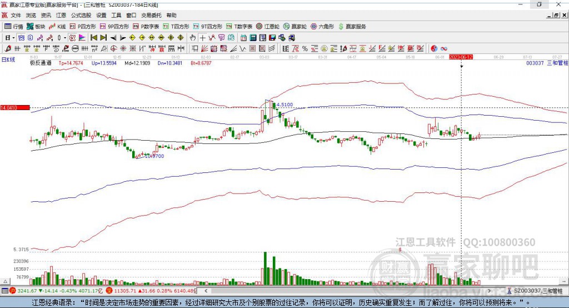Save chart with the floppy disk icon
This screenshot has width=569, height=308.
(x=272, y=38)
